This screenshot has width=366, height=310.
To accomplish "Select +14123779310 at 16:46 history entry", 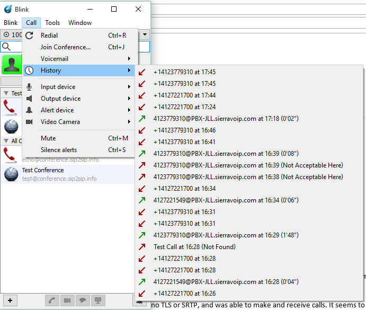I will [x=249, y=130].
